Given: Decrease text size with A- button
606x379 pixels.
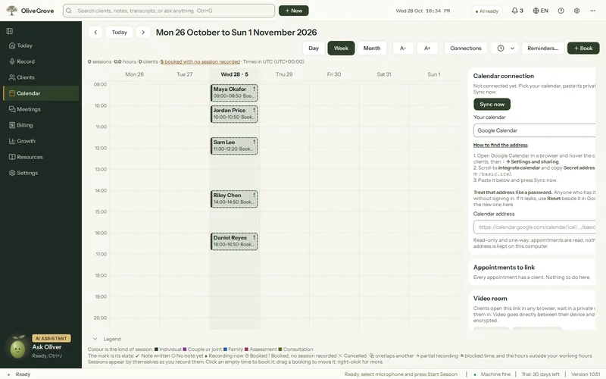Looking at the screenshot, I should pyautogui.click(x=403, y=48).
